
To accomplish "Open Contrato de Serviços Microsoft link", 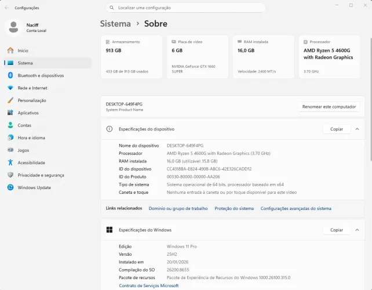I will (x=149, y=285).
